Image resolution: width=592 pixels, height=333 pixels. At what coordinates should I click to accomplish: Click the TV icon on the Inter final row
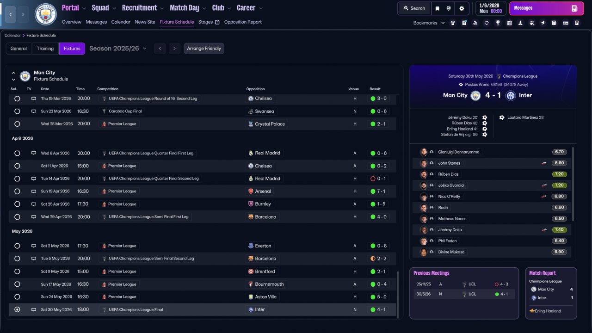pyautogui.click(x=34, y=309)
